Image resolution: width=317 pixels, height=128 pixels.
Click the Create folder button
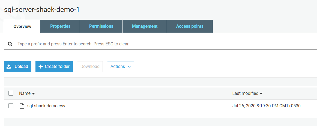54,67
